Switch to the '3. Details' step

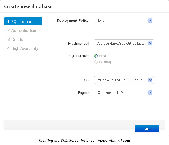click(x=15, y=39)
